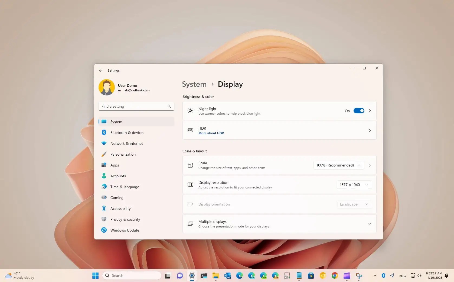Expand the Multiple displays section
454x282 pixels.
click(370, 224)
